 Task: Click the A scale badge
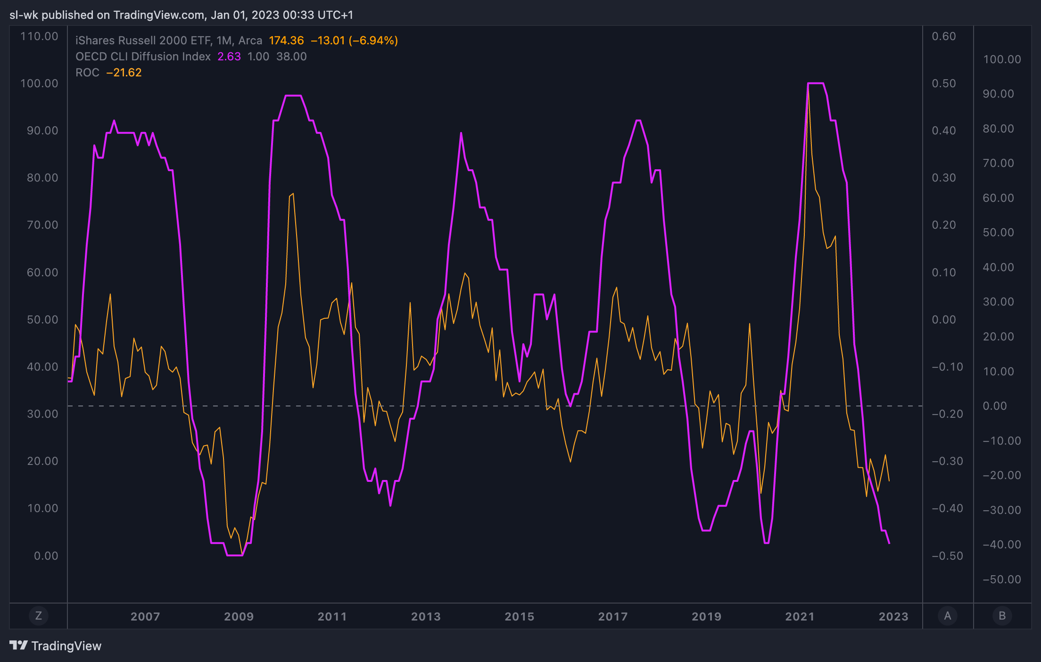[948, 616]
